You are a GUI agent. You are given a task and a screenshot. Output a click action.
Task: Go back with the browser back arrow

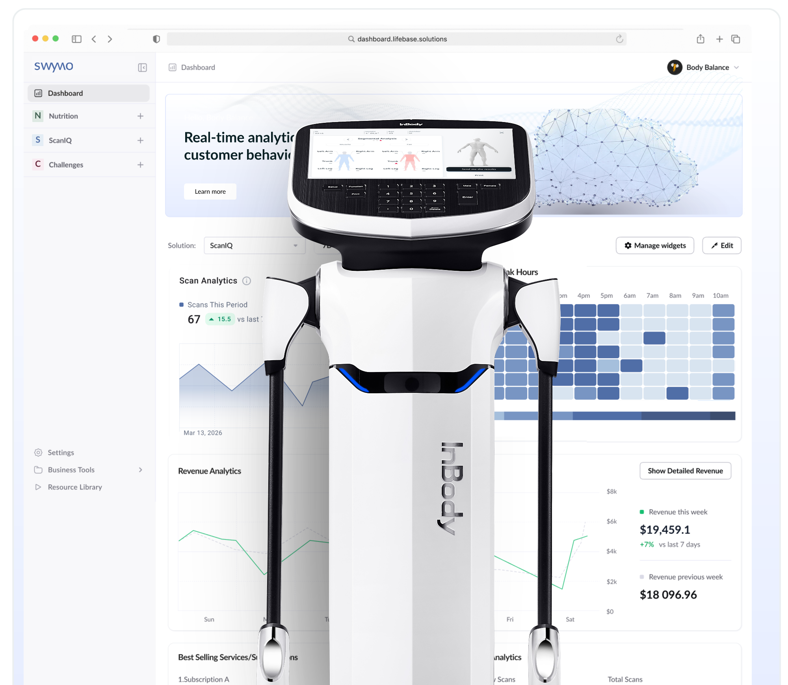click(94, 39)
